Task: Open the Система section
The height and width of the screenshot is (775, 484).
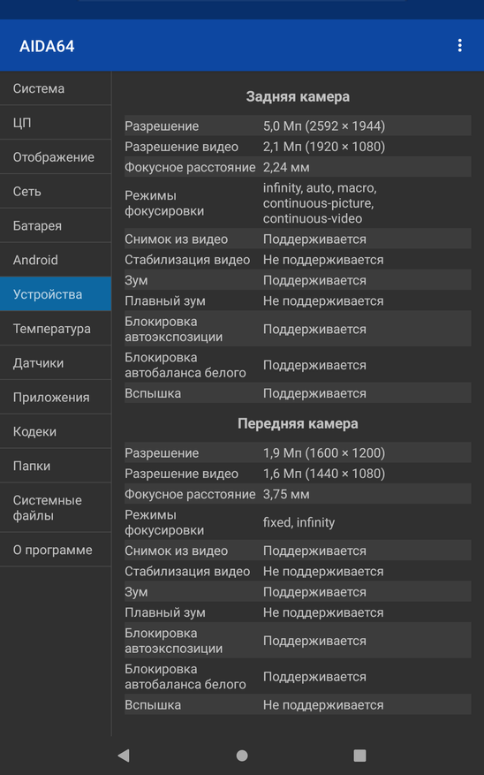Action: 56,88
